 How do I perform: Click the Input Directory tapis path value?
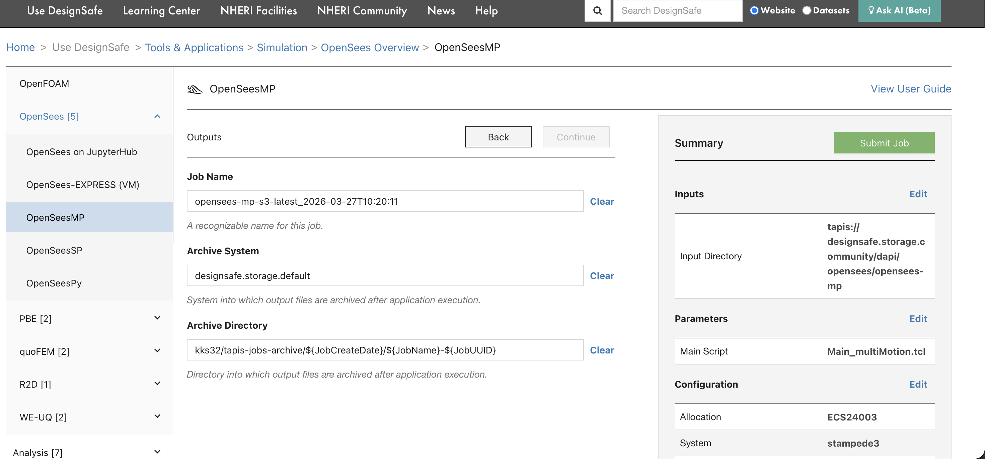(876, 256)
